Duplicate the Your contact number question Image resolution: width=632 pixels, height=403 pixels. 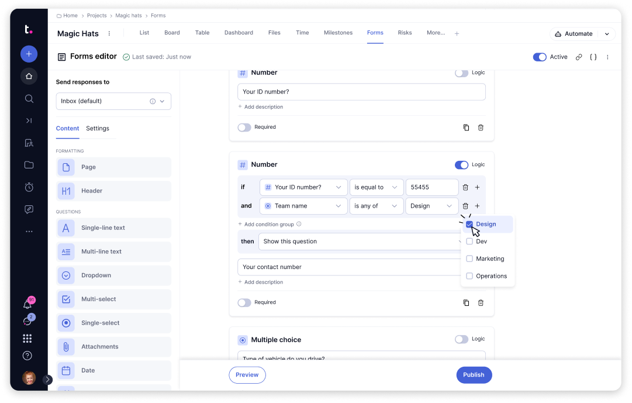point(467,303)
